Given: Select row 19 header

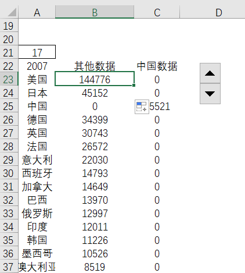Looking at the screenshot, I should (x=9, y=26).
